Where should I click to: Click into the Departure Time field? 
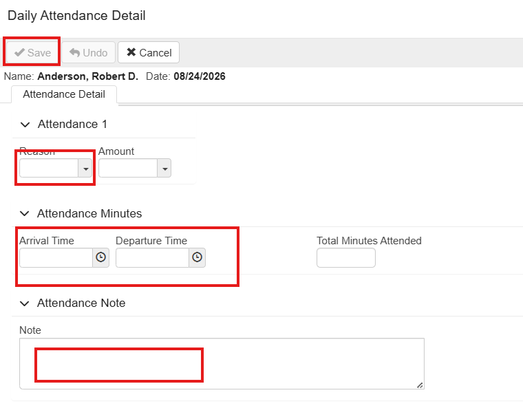pos(153,257)
